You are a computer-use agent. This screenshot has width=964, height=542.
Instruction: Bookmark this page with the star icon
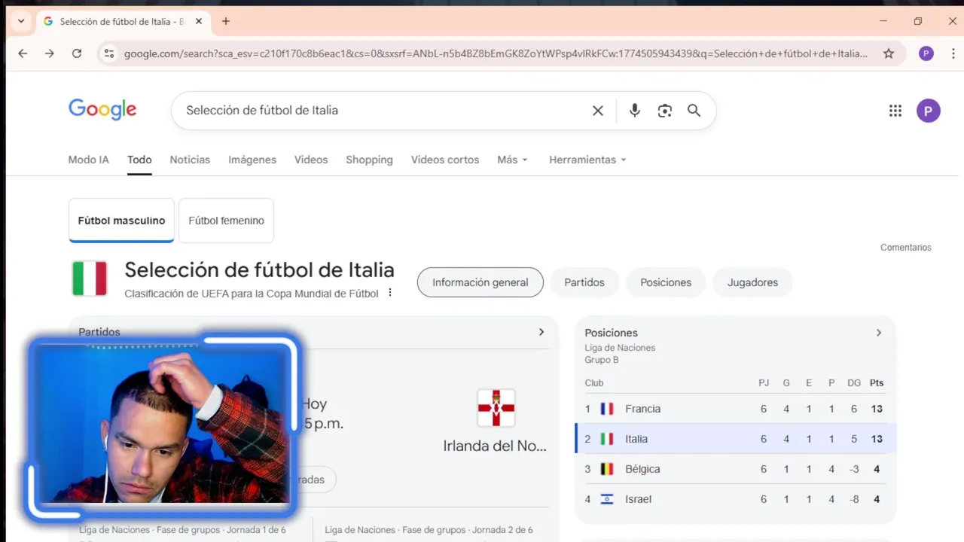tap(889, 53)
